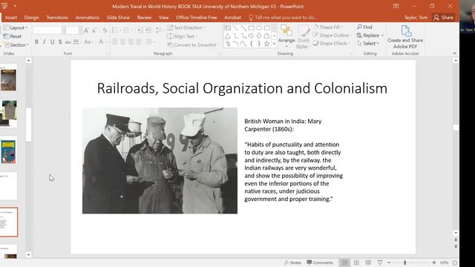Open the Character Spacing (AV) dropdown

coord(77,42)
